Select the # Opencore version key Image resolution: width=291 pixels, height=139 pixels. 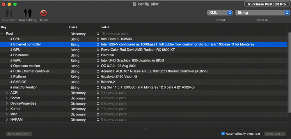(25, 66)
